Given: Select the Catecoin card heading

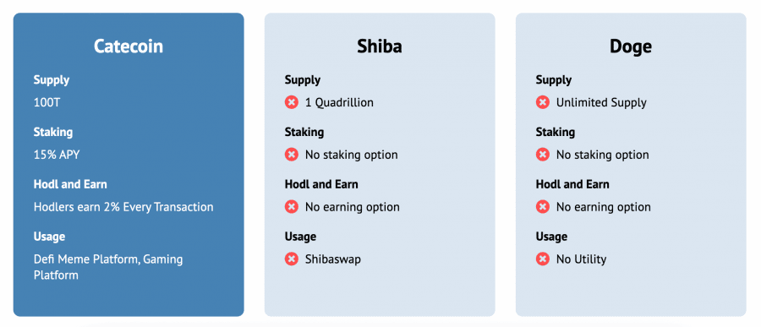Looking at the screenshot, I should pyautogui.click(x=129, y=46).
